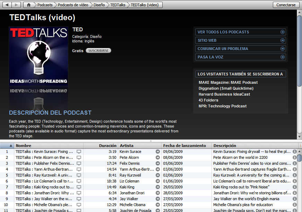The image size is (302, 212).
Task: Sort the list by Nombre column
Action: point(49,146)
